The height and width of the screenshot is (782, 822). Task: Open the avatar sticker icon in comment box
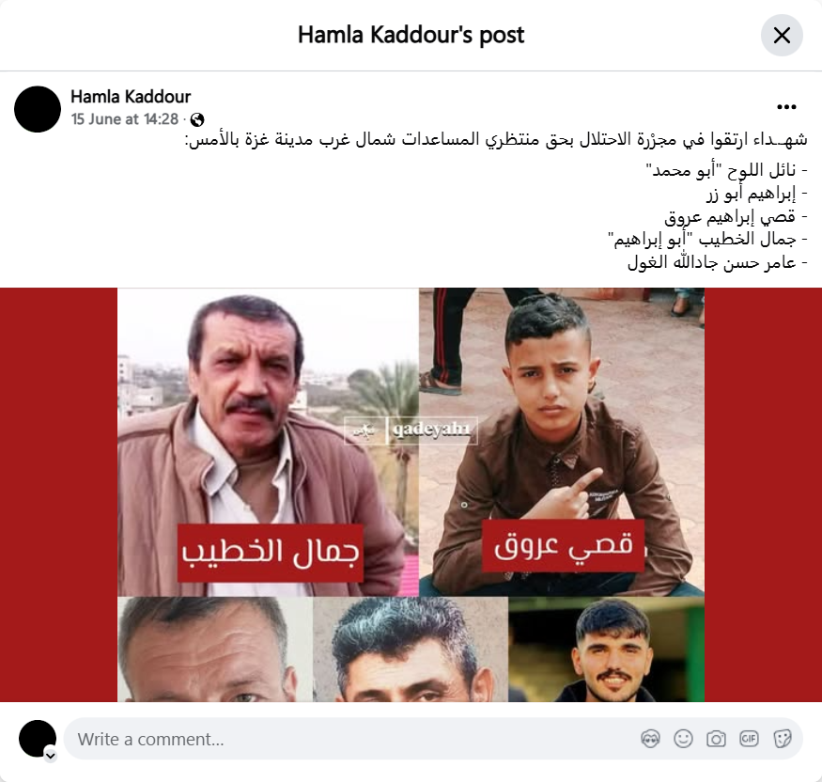(x=650, y=739)
